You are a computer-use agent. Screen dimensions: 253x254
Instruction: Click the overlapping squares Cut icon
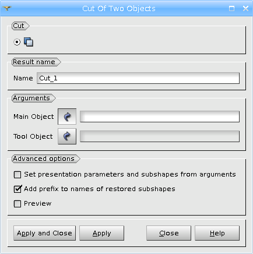(29, 42)
